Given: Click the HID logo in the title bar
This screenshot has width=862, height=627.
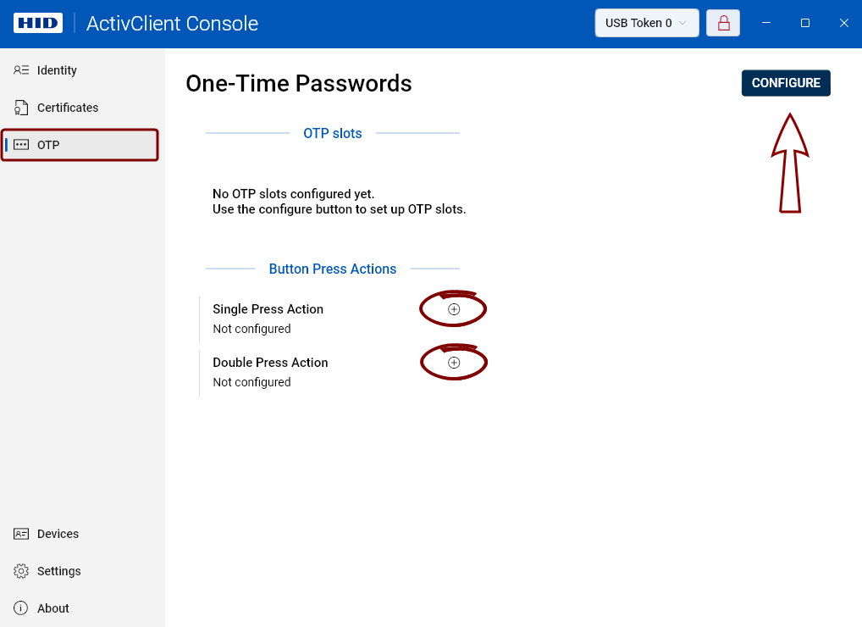Looking at the screenshot, I should [38, 23].
